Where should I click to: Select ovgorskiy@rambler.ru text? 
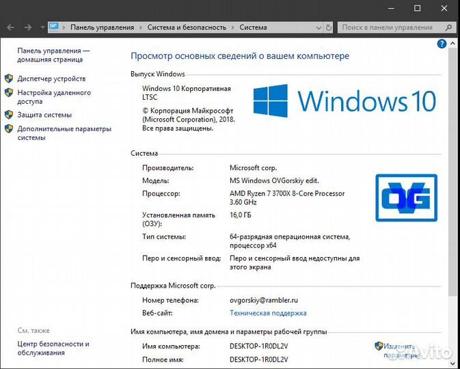click(264, 300)
